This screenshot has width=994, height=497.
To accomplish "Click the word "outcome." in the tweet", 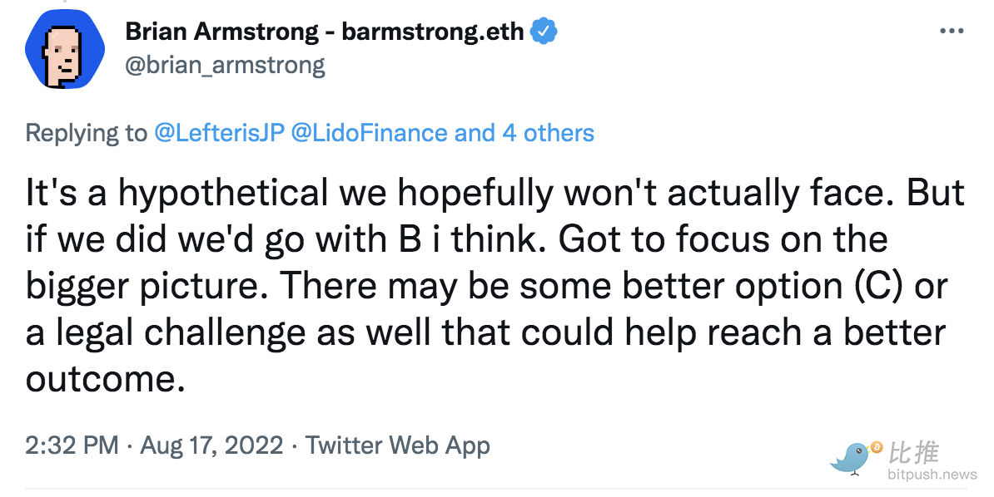I will (x=105, y=379).
